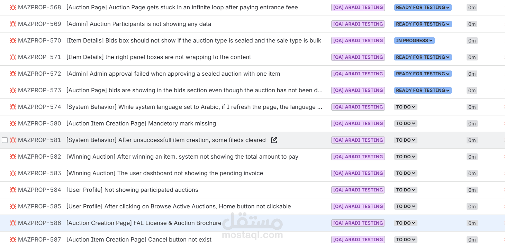505x245 pixels.
Task: Open status dropdown for MAZPROP-568
Action: pos(423,7)
